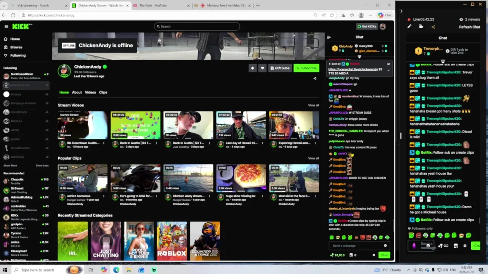The height and width of the screenshot is (274, 488).
Task: Open the Roblox category card
Action: [x=172, y=241]
